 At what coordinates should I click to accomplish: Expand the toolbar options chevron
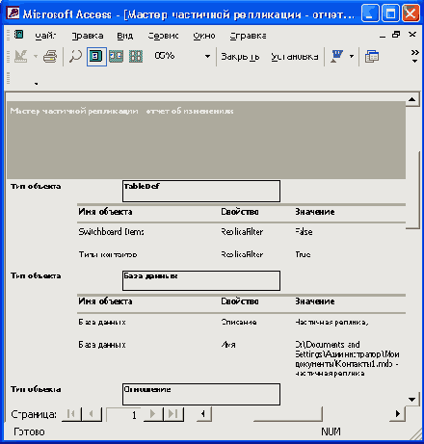click(x=415, y=56)
